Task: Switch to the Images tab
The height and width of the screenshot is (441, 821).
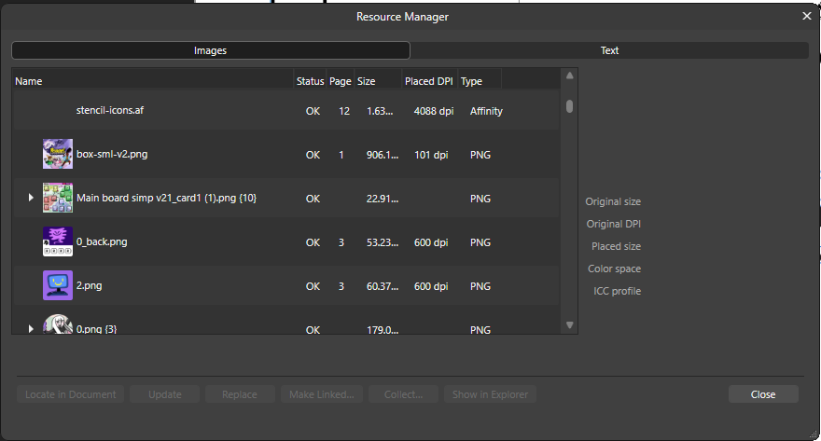Action: [x=211, y=50]
